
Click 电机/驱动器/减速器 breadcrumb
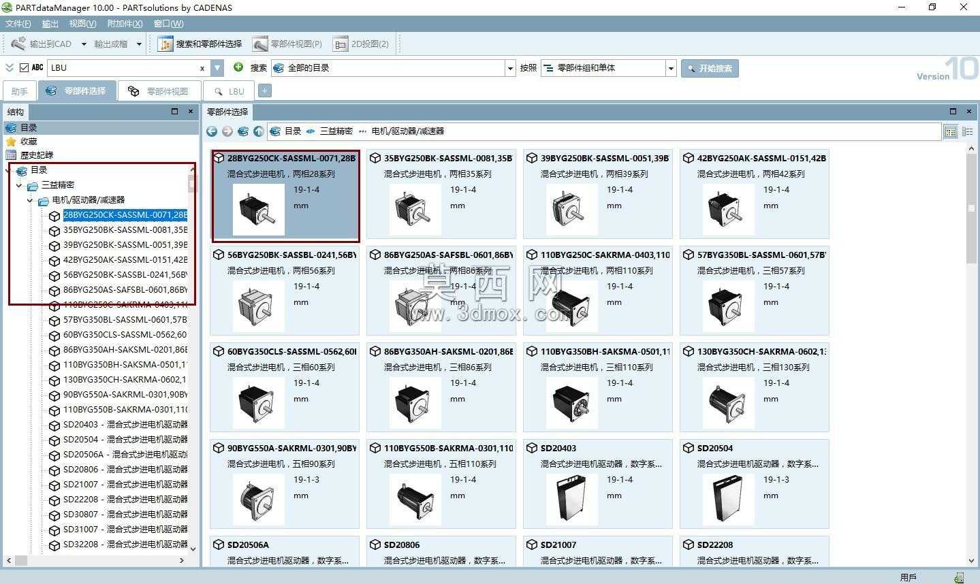point(407,131)
